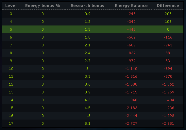
Task: Click research bonus value 3 for level 10
Action: tap(87, 69)
